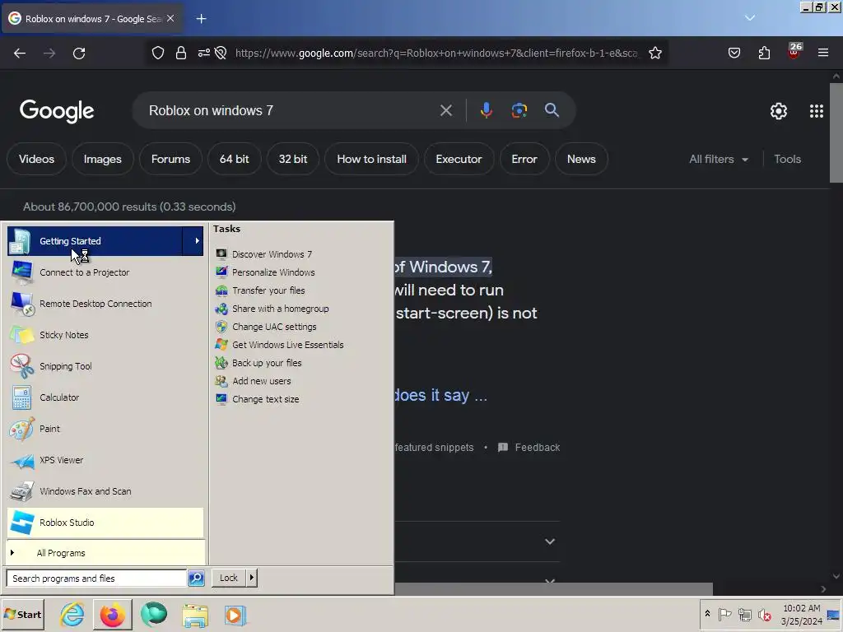The height and width of the screenshot is (632, 843).
Task: Select the Error filter chip
Action: (x=524, y=159)
